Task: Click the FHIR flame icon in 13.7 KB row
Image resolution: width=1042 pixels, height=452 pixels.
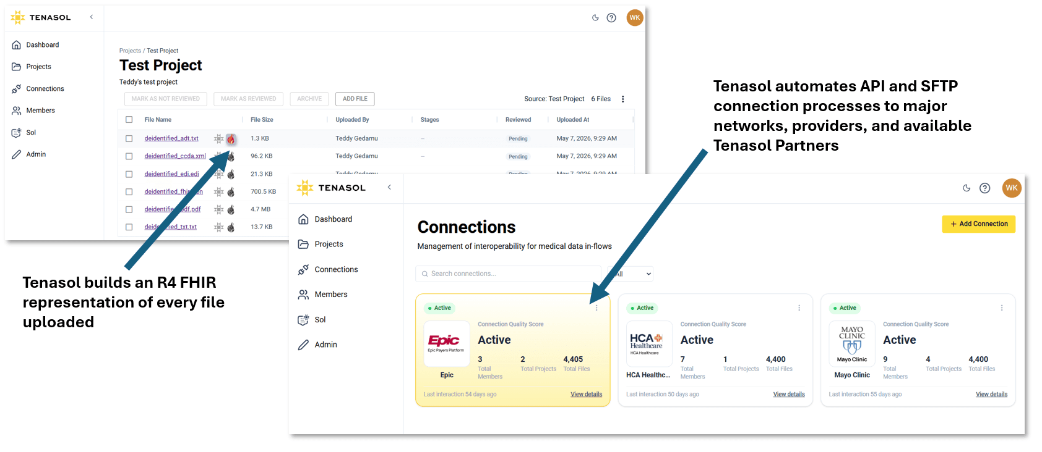Action: [x=231, y=227]
